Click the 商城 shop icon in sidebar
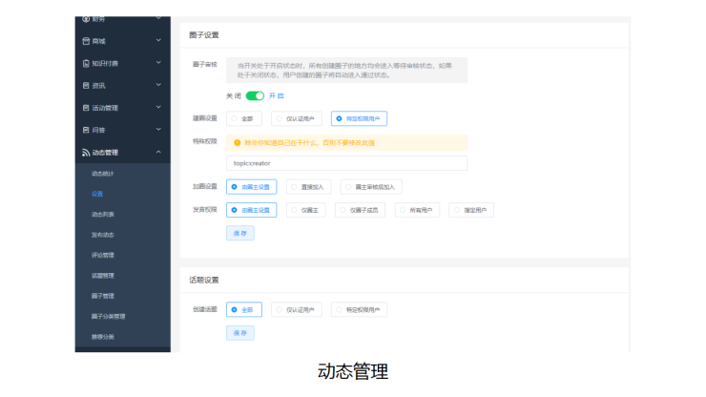The image size is (706, 397). [x=86, y=41]
